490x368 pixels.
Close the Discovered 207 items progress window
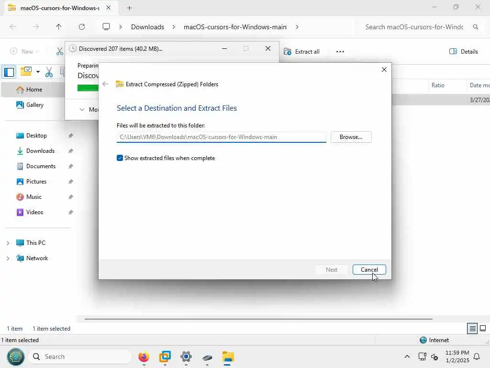tap(268, 48)
